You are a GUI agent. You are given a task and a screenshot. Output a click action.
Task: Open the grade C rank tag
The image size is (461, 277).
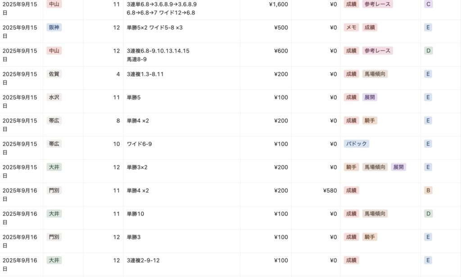pyautogui.click(x=428, y=4)
